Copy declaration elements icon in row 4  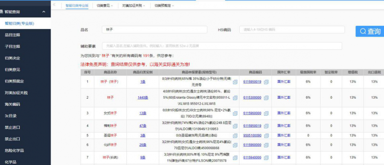[235, 126]
